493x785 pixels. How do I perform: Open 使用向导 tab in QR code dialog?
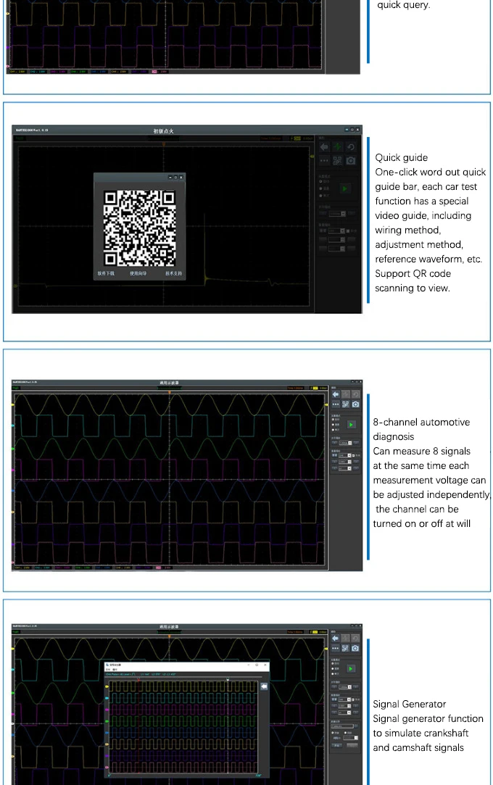click(138, 273)
